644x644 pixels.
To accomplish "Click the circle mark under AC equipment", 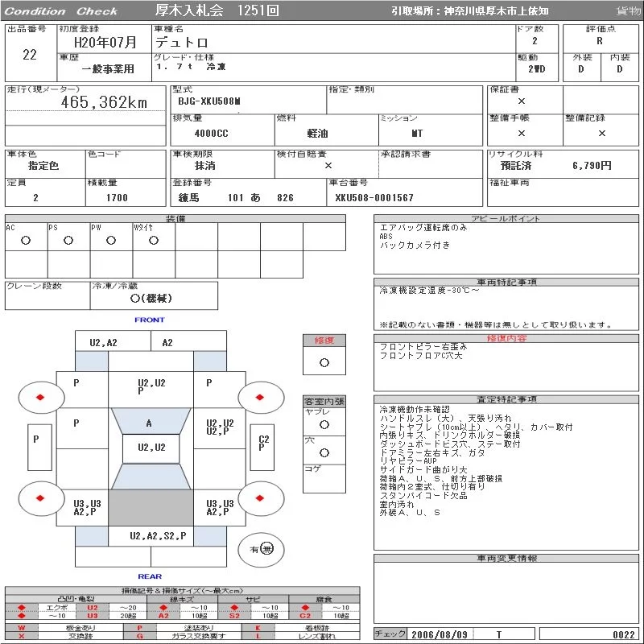I will [x=26, y=241].
